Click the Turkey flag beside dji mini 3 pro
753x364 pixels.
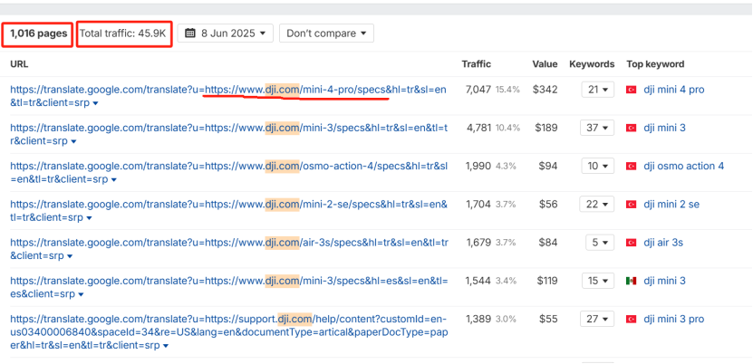click(x=632, y=320)
